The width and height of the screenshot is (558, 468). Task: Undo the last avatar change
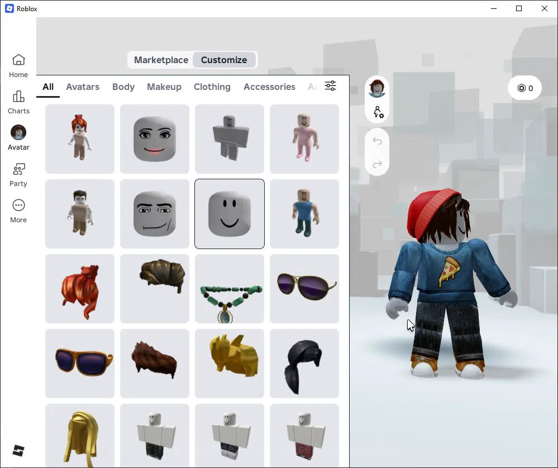coord(377,141)
